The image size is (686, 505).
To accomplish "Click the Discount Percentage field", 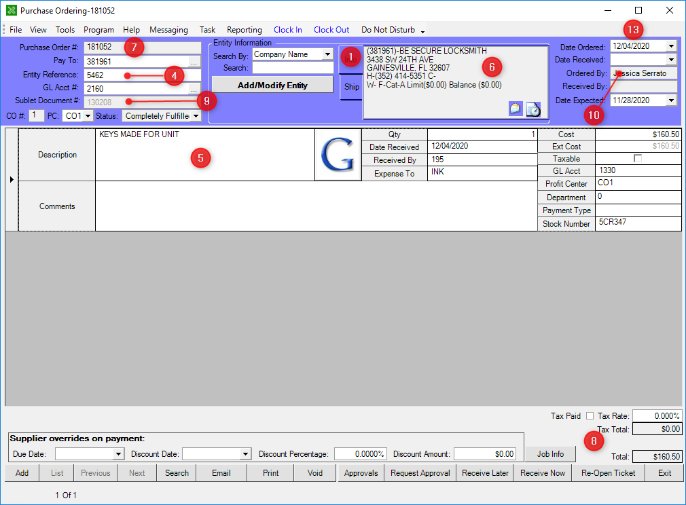I will coord(360,454).
